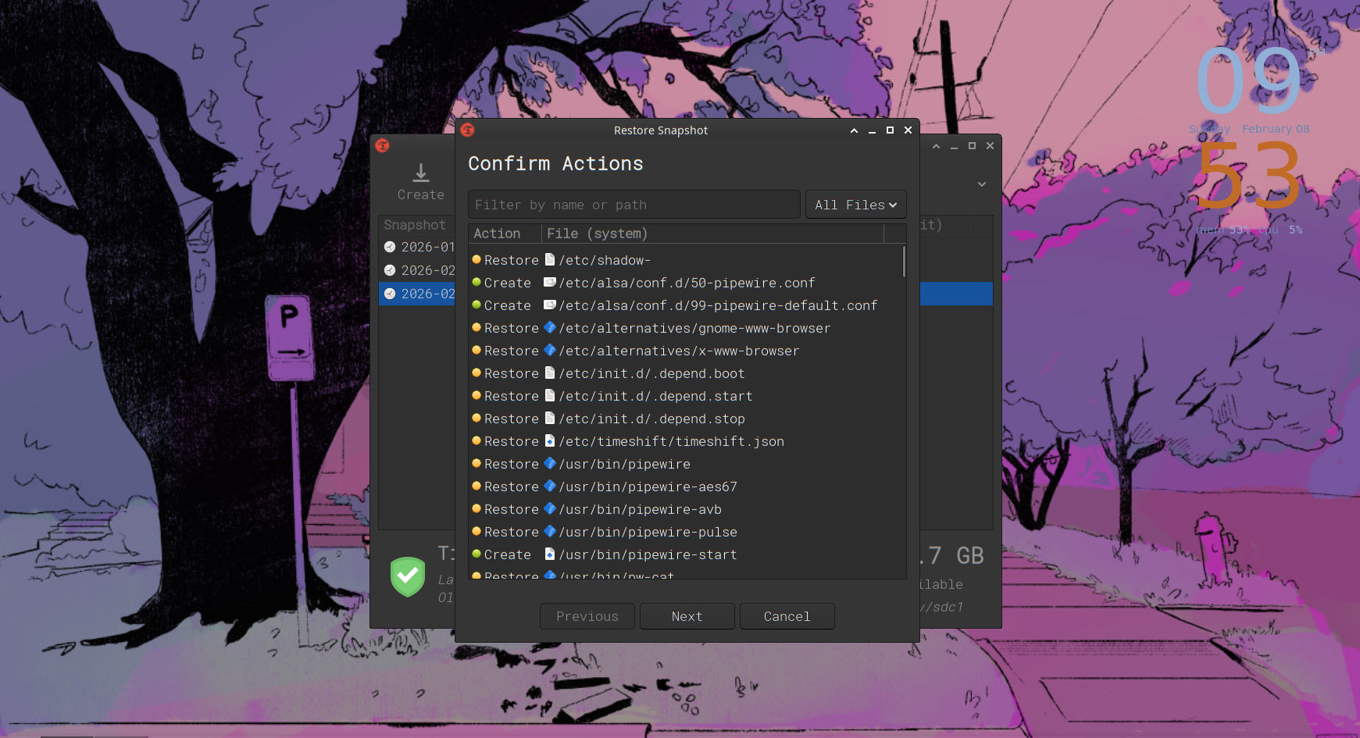Click the blue icon beside pipewire-pulse
This screenshot has width=1360, height=738.
click(550, 531)
